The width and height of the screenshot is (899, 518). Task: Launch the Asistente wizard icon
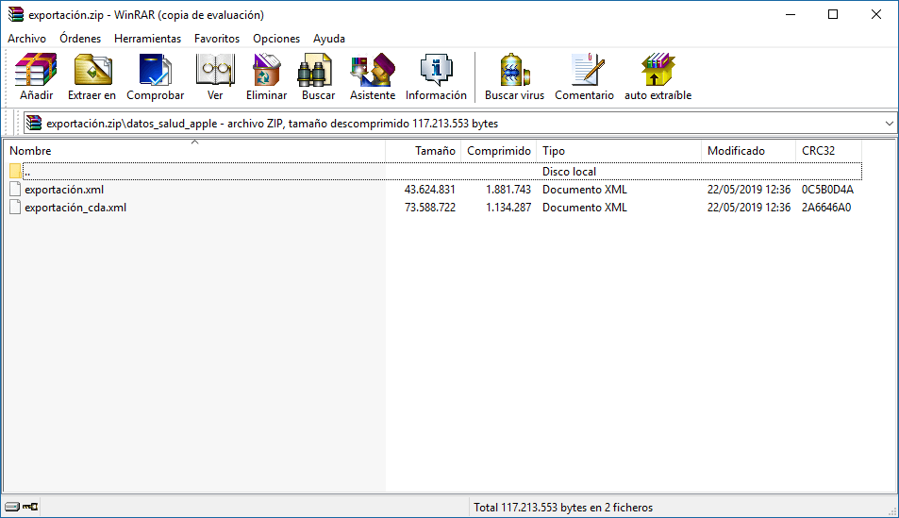(x=373, y=70)
